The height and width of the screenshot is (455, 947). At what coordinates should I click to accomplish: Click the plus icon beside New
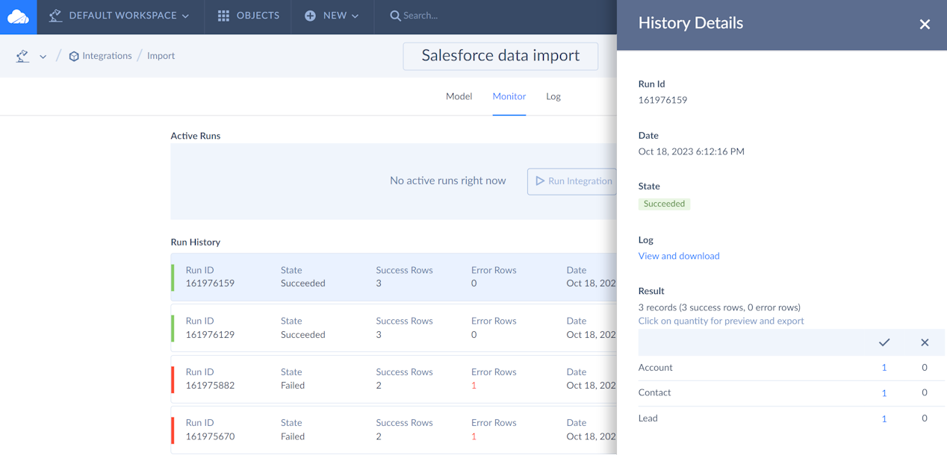pos(310,16)
